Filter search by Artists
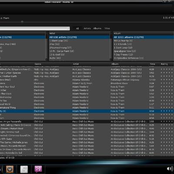The width and height of the screenshot is (174, 174). click(87, 28)
